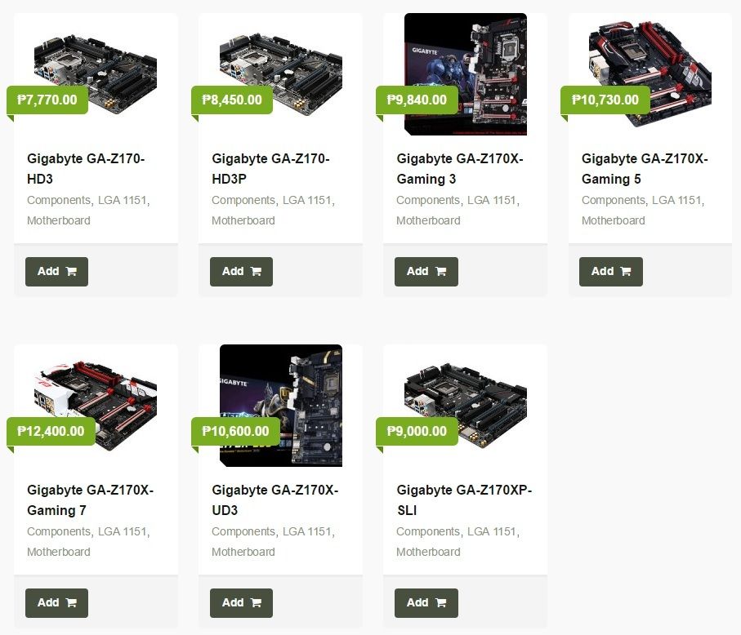Open Gigabyte GA-Z170X-Gaming 7 title link
741x635 pixels.
click(90, 500)
